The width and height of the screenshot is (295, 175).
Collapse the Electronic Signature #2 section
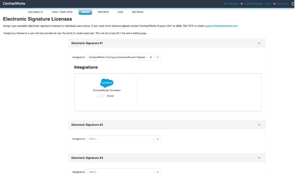pyautogui.click(x=259, y=125)
